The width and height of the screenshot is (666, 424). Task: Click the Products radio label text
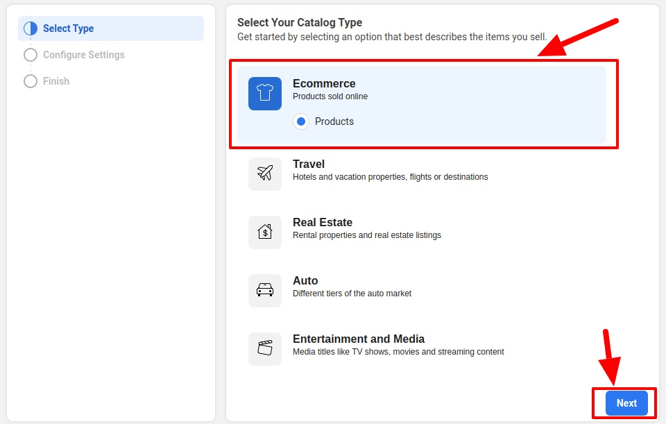334,121
